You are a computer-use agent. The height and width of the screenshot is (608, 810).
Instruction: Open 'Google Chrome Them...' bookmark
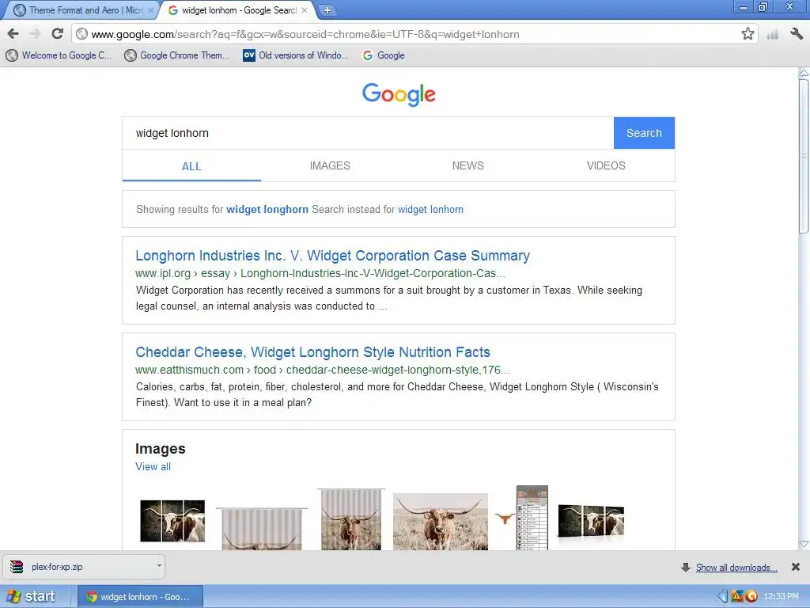coord(176,55)
